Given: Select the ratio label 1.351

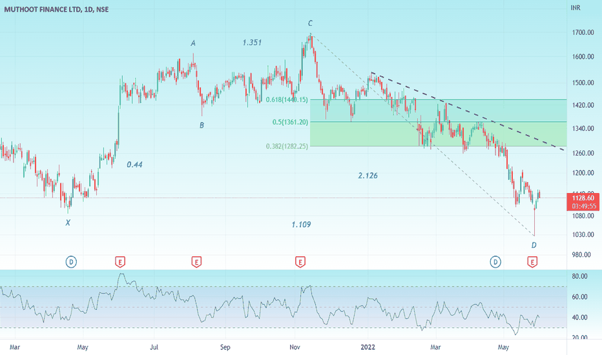Looking at the screenshot, I should pos(252,43).
